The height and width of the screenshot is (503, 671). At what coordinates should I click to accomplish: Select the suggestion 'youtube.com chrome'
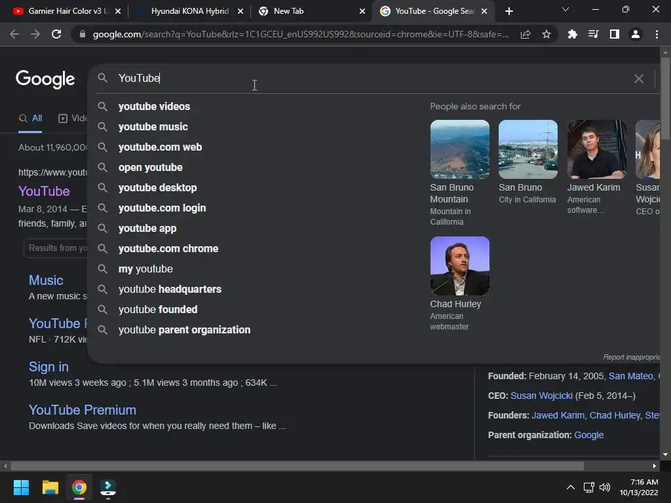[x=168, y=249]
